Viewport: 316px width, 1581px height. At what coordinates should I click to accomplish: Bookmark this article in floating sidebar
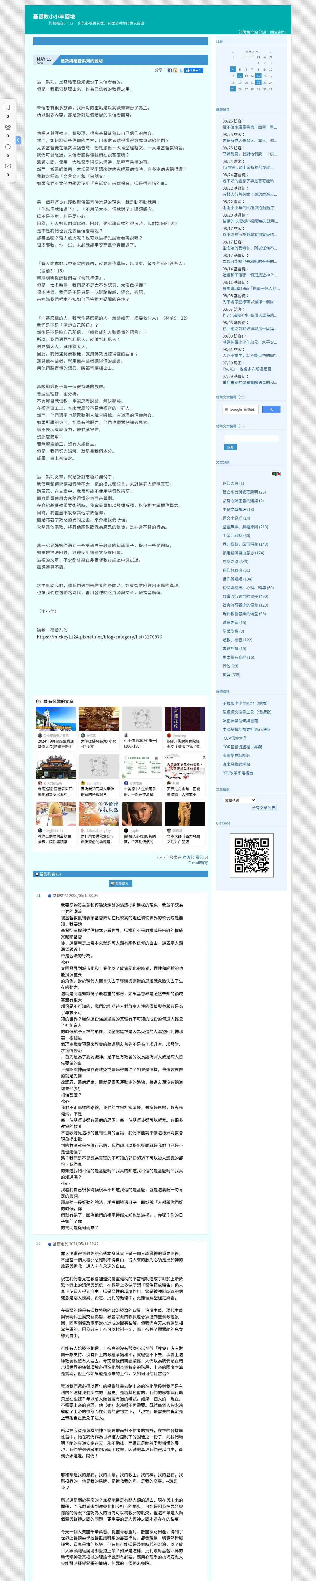click(x=8, y=108)
